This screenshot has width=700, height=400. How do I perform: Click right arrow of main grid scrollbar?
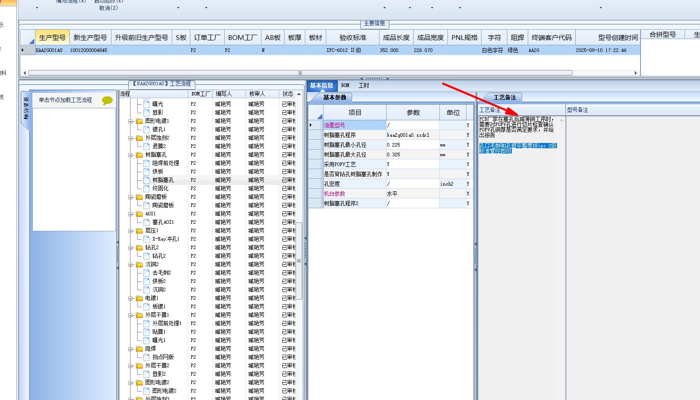click(636, 73)
